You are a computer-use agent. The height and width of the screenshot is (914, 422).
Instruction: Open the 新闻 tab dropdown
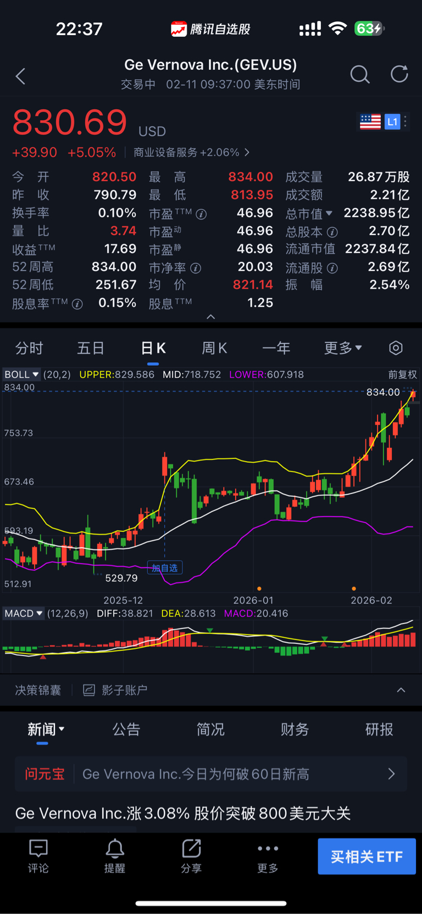coord(46,729)
